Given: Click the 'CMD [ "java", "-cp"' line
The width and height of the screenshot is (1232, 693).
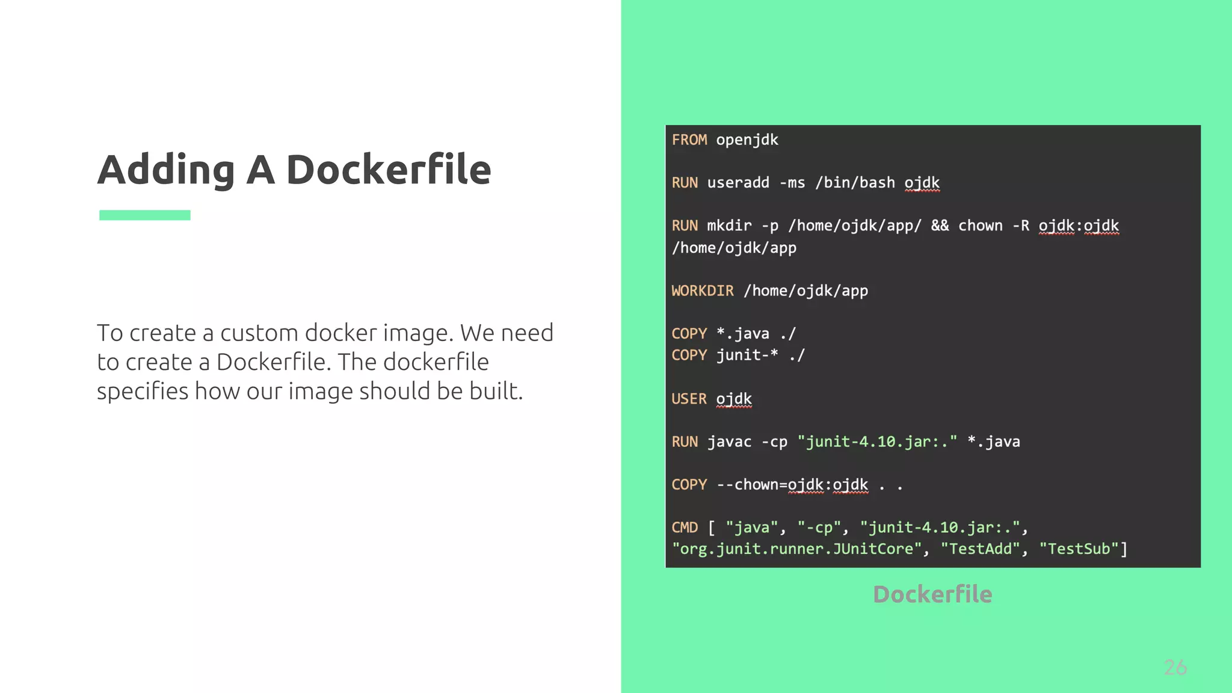Looking at the screenshot, I should point(850,528).
